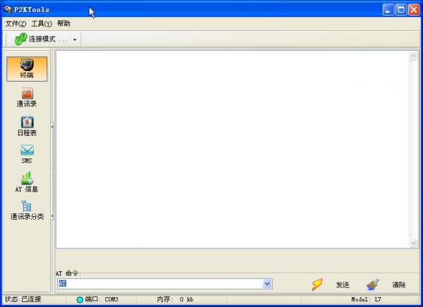Click the 连接模式 toolbar button label
The image size is (423, 307).
(42, 39)
